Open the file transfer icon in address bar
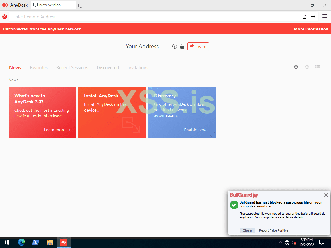Screen dimensions: 331x248 [x=304, y=17]
